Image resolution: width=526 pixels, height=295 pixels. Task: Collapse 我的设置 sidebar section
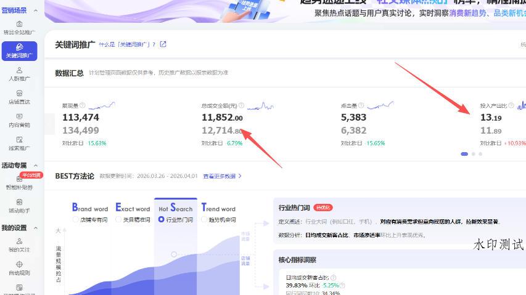(36, 228)
